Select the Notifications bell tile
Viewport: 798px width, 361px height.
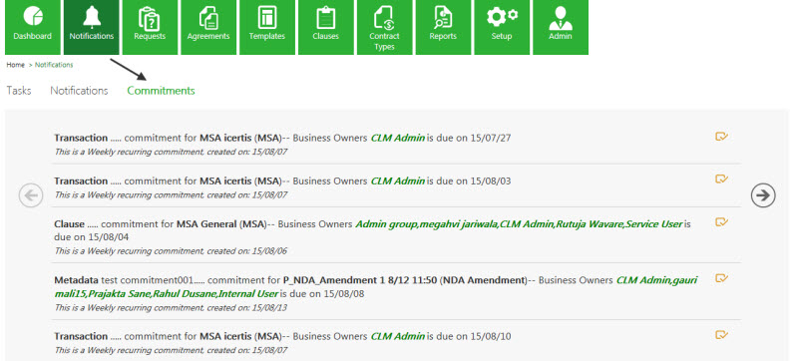click(x=91, y=27)
